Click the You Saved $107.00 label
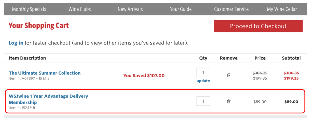The image size is (312, 118). click(x=144, y=76)
